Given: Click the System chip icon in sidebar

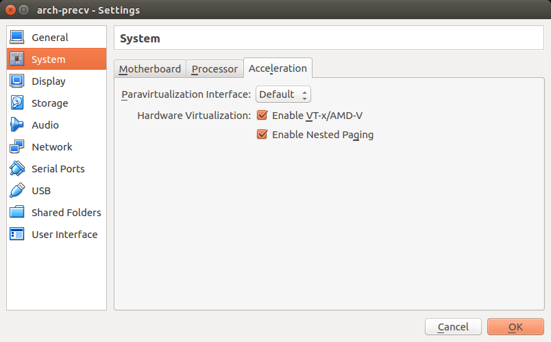Looking at the screenshot, I should point(17,59).
